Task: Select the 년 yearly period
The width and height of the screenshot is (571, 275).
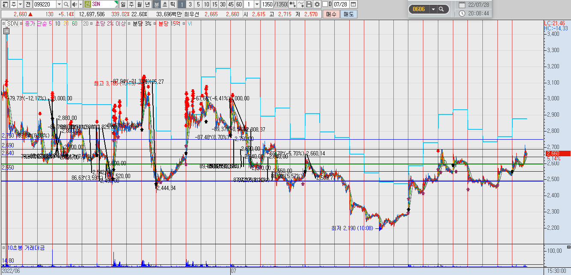Action: (x=147, y=4)
